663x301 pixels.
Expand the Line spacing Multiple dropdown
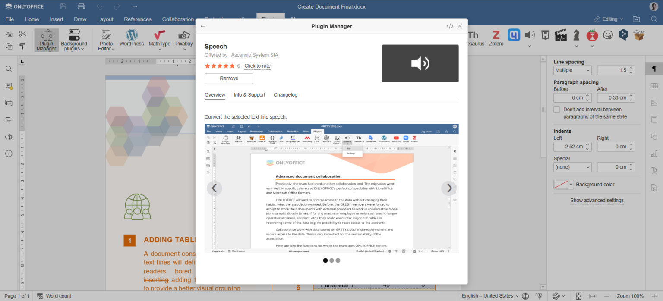[572, 70]
